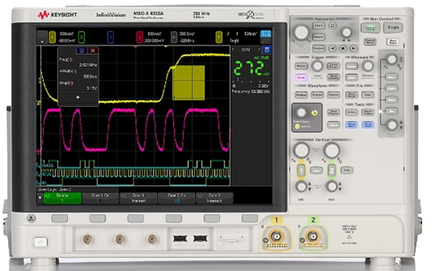
Task: Push the Mode Coupling button
Action: [x=333, y=77]
